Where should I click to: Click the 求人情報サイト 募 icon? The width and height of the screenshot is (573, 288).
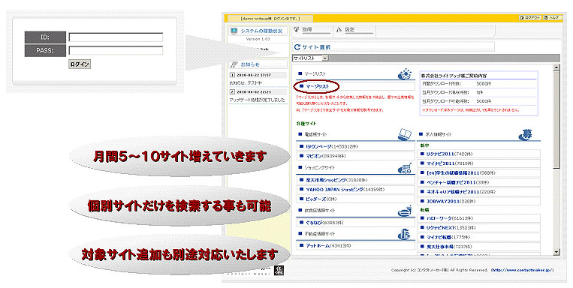(525, 135)
